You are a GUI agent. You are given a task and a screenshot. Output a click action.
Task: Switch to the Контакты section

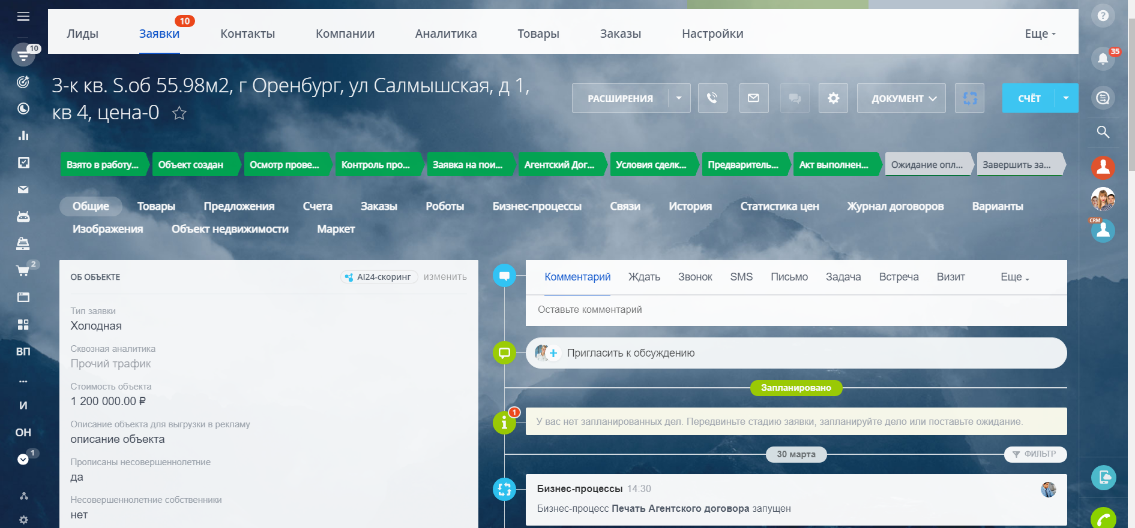247,34
